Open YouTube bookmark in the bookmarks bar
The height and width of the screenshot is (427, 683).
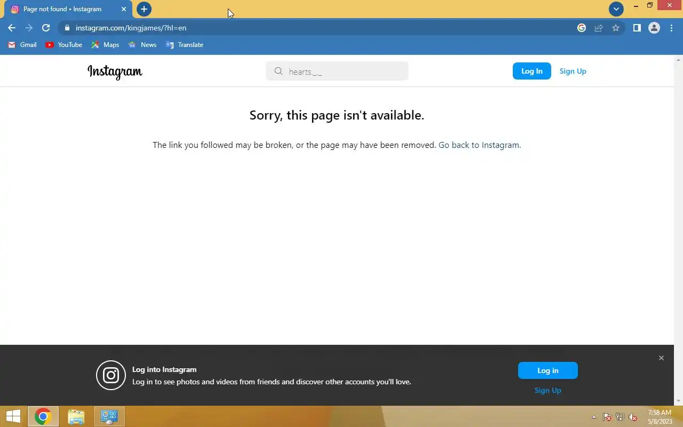64,45
